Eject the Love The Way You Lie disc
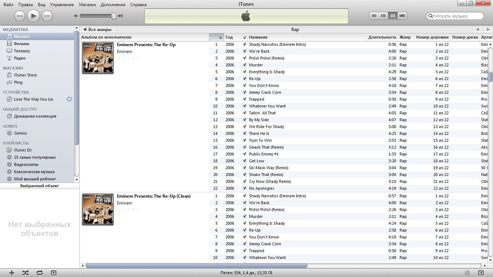The height and width of the screenshot is (277, 493). (x=69, y=99)
